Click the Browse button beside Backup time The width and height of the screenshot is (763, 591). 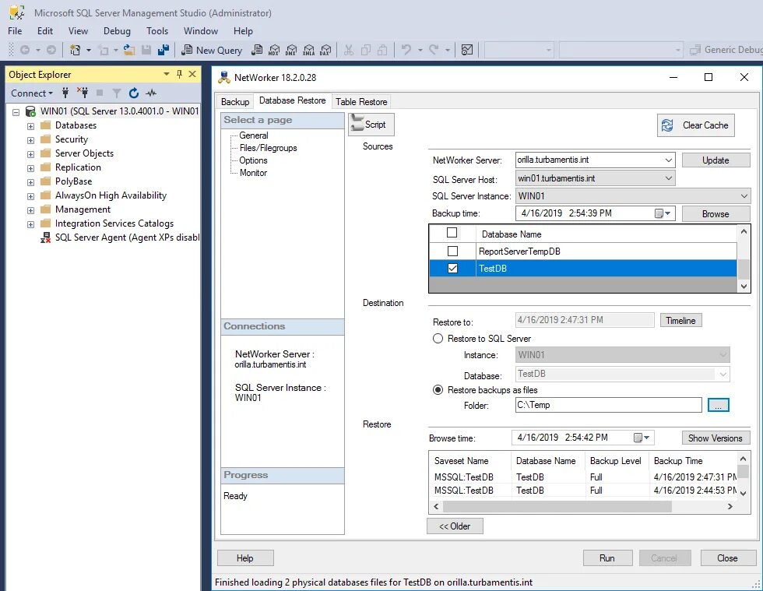coord(716,213)
